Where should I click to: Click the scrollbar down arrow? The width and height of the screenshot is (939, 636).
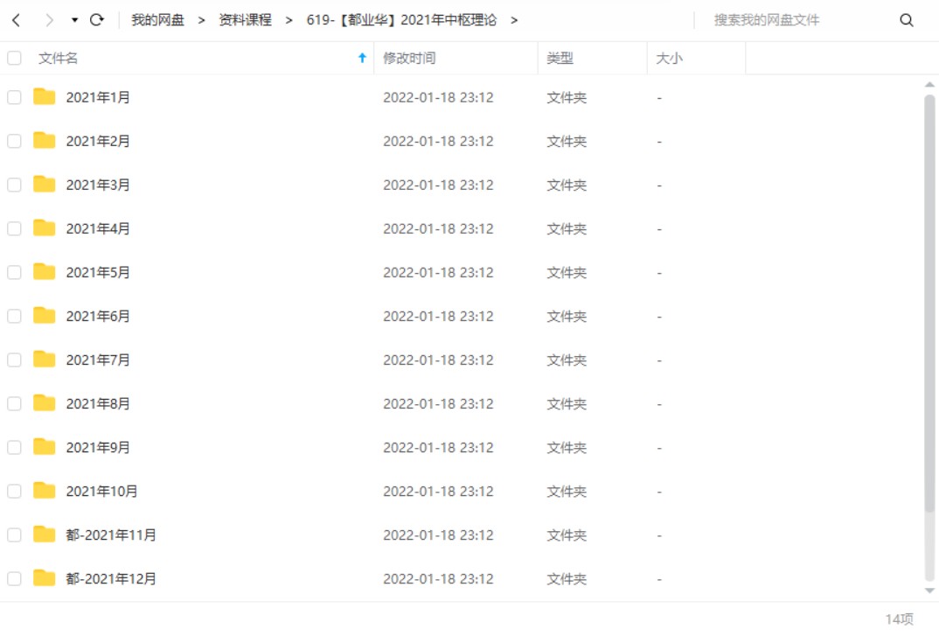click(x=929, y=591)
